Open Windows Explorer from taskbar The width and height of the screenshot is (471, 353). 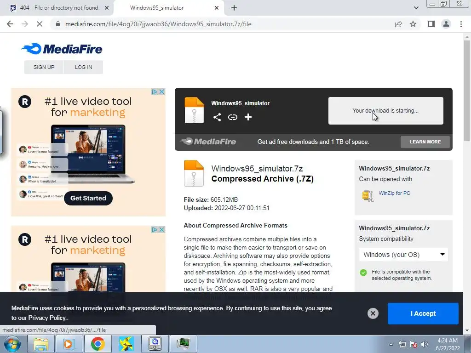click(40, 344)
